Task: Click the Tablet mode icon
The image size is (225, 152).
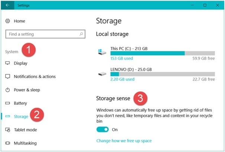Action: [x=7, y=130]
